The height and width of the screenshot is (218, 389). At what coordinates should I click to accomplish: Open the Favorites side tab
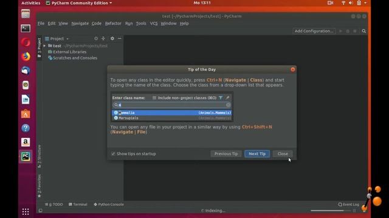point(39,186)
